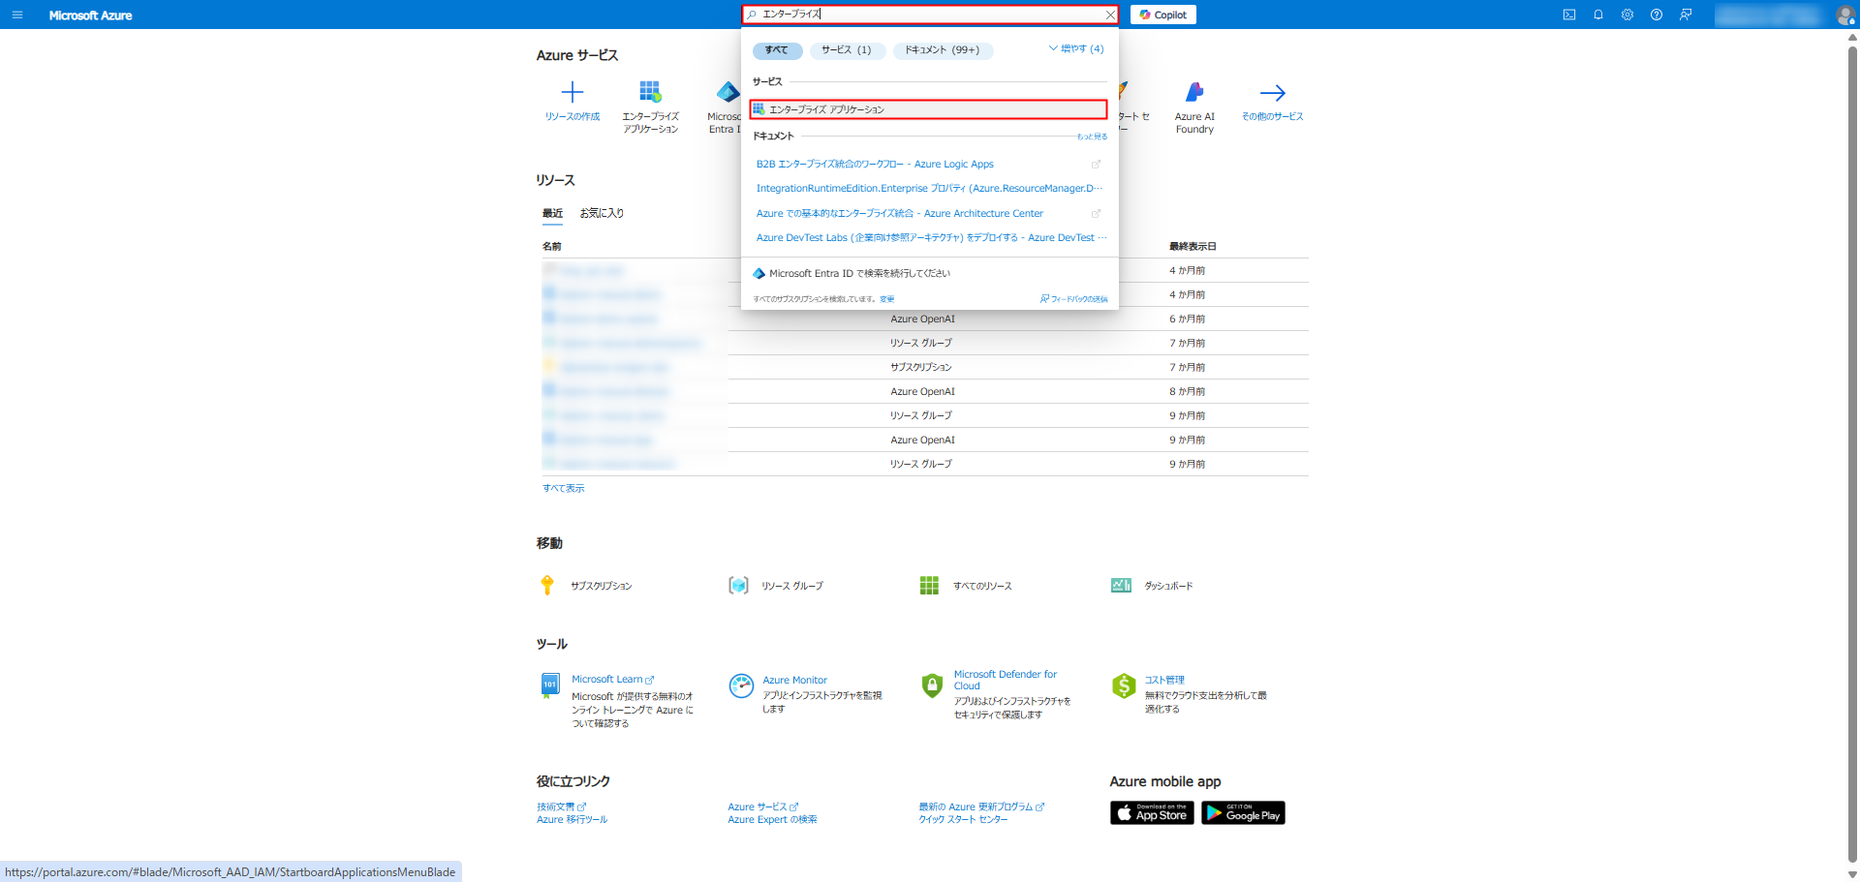Click Microsoft Defender for Cloud shield icon
The height and width of the screenshot is (882, 1860).
(x=932, y=685)
